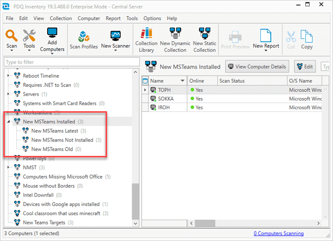
Task: Expand the Servers tree node
Action: (x=8, y=94)
